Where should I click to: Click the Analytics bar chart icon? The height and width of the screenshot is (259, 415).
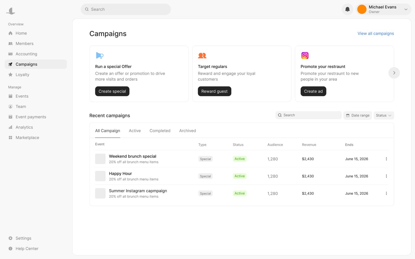[x=10, y=127]
